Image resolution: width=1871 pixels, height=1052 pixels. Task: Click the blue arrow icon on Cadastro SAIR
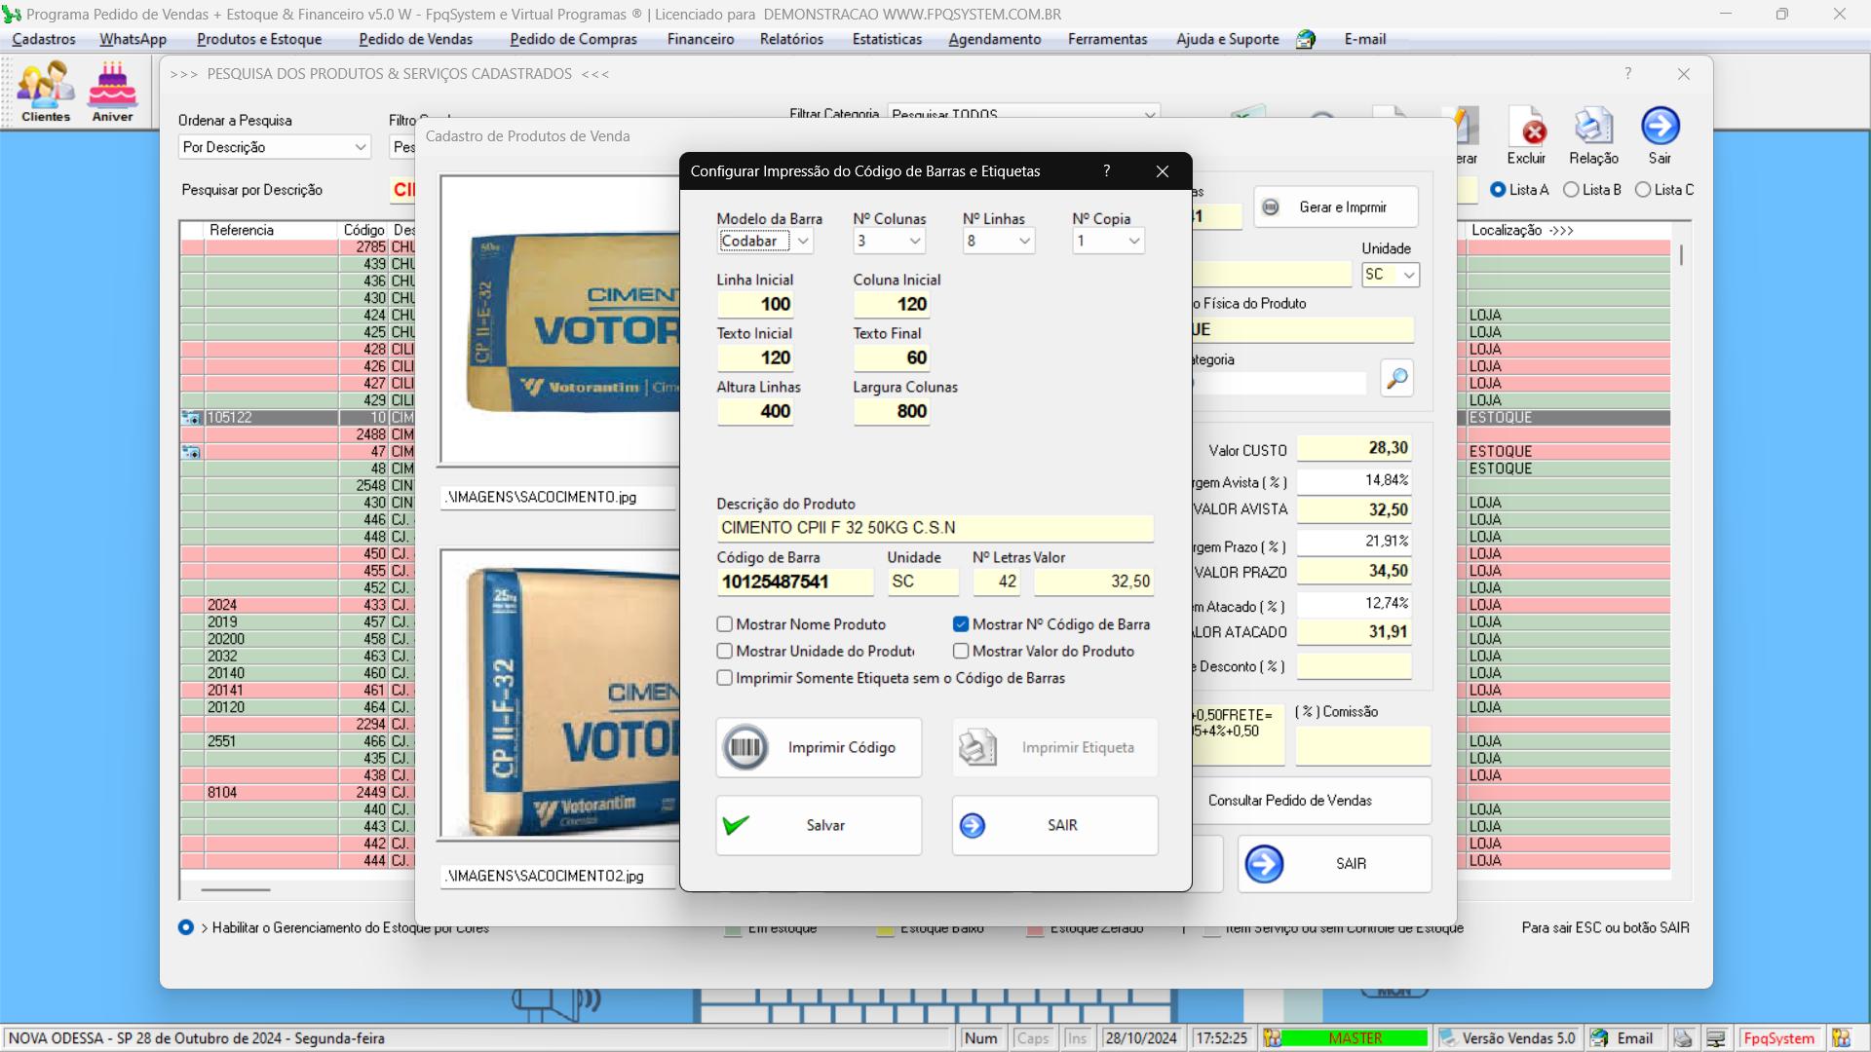[x=1264, y=864]
